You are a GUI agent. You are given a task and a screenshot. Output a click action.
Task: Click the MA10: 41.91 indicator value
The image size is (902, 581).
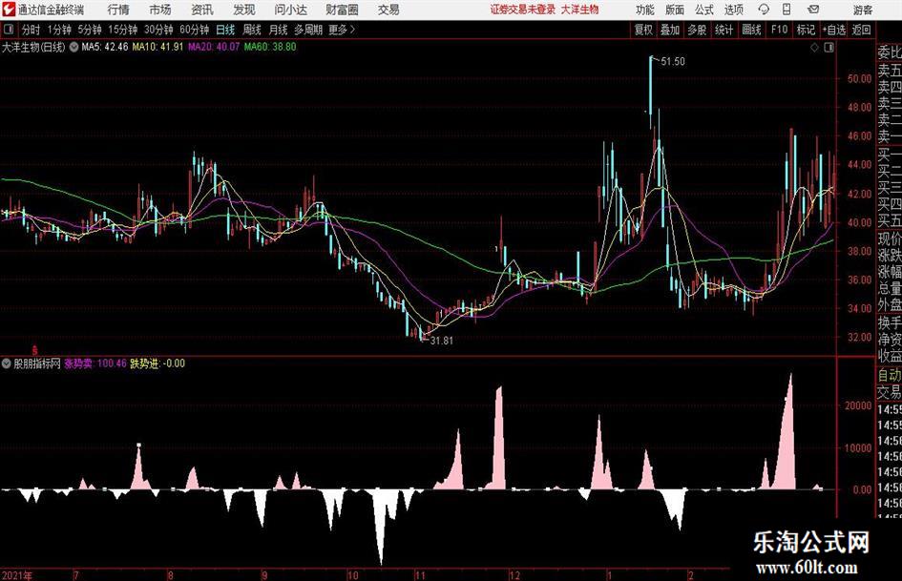[157, 47]
